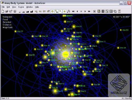This screenshot has width=132, height=100.
Task: Select the star labeled Star 50
Action: pos(74,33)
